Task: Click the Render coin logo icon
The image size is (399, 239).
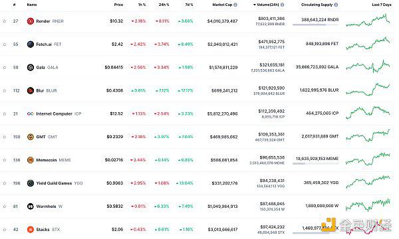Action: (31, 21)
